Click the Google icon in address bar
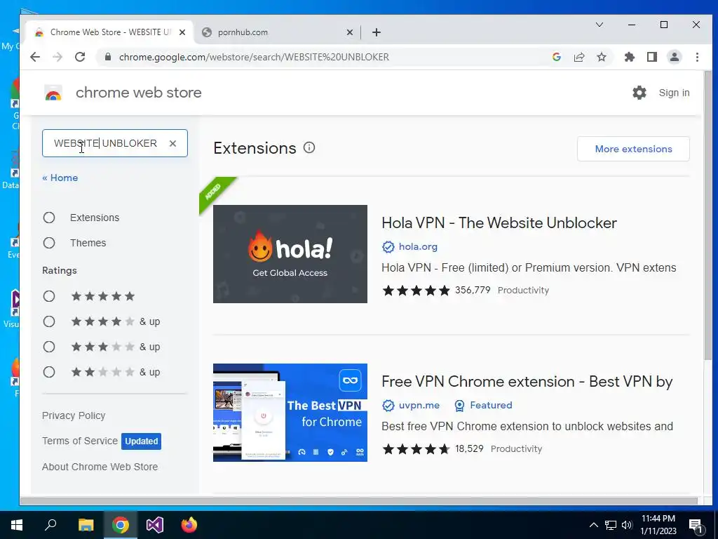The width and height of the screenshot is (718, 539). tap(557, 57)
